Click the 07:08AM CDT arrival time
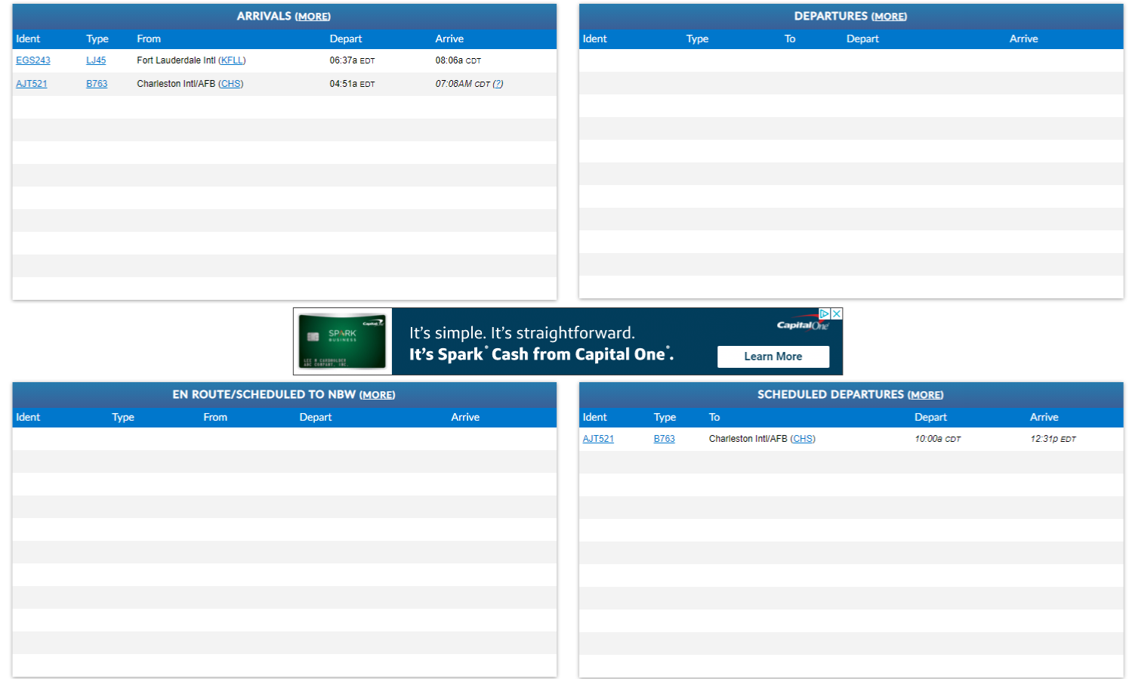This screenshot has width=1129, height=679. tap(462, 84)
